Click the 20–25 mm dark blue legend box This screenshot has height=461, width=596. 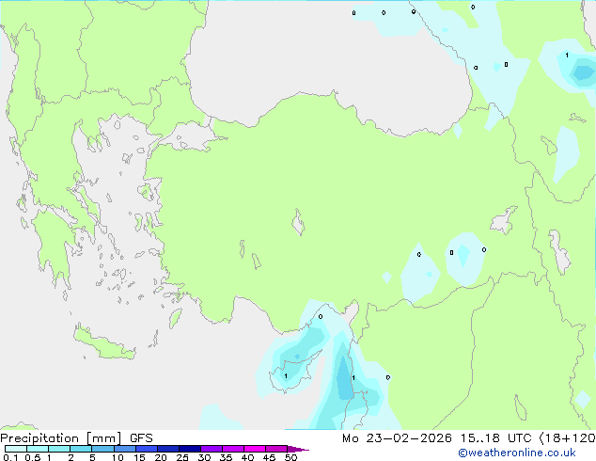pos(167,449)
